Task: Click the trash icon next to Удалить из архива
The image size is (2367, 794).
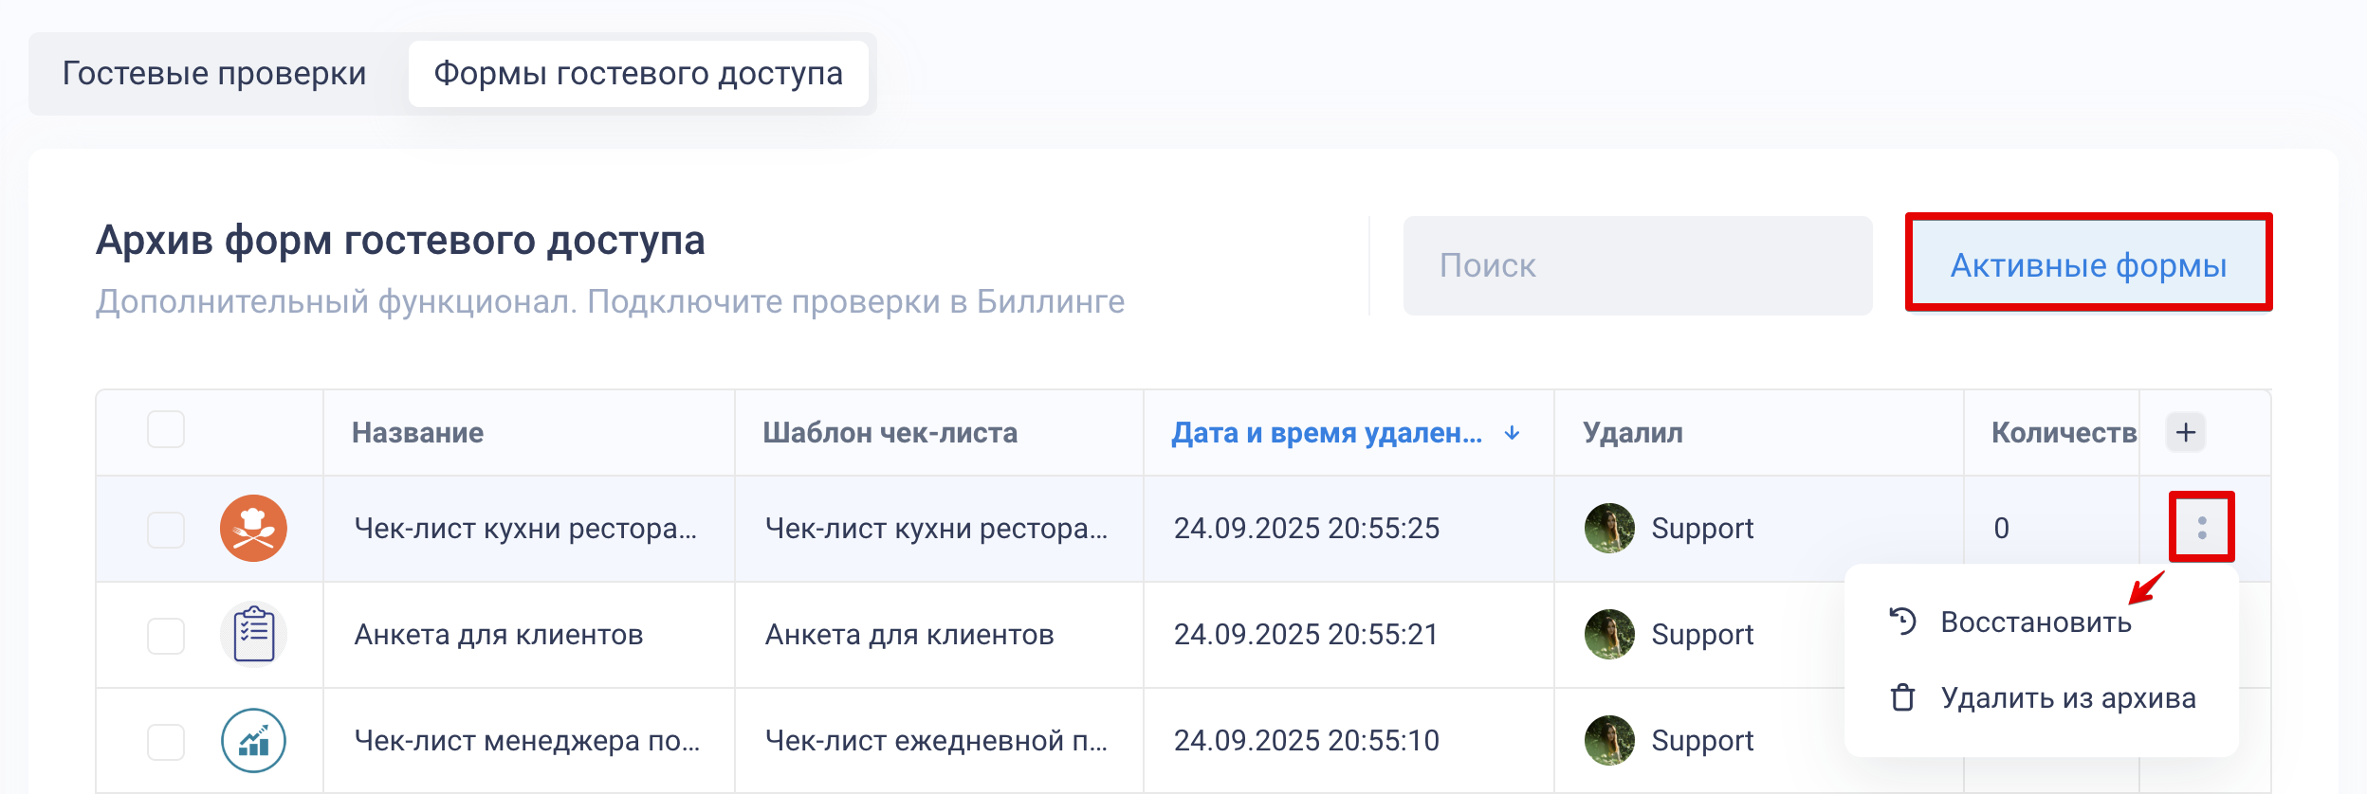Action: [1902, 698]
